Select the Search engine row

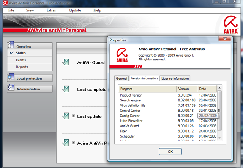click(168, 100)
